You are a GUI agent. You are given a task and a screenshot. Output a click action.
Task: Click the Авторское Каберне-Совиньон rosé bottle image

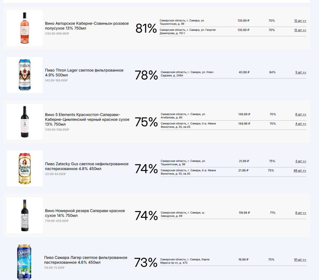[25, 28]
